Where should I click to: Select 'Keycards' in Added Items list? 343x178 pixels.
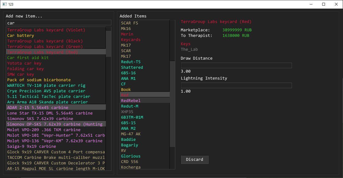click(131, 40)
